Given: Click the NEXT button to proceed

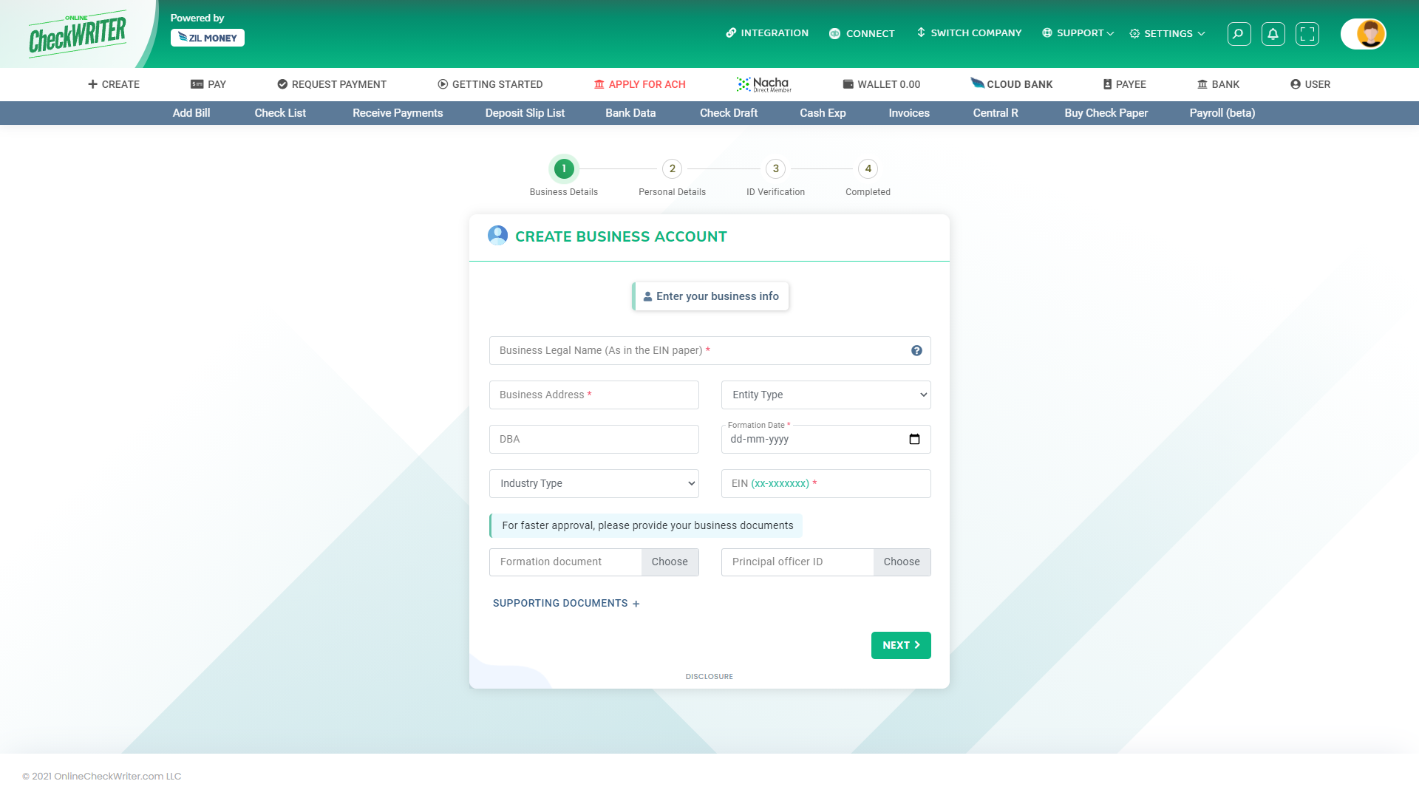Looking at the screenshot, I should (x=900, y=644).
